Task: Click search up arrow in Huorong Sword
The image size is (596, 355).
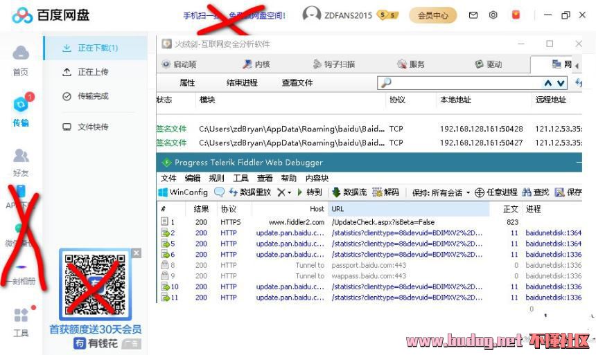Action: coord(547,83)
